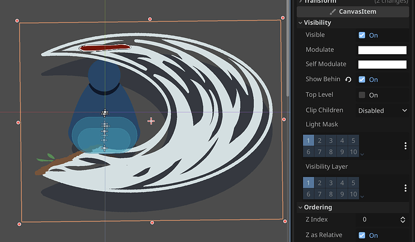Screen dimensions: 415x242
Task: Click the top-middle edge handle of selection
Action: (x=150, y=19)
